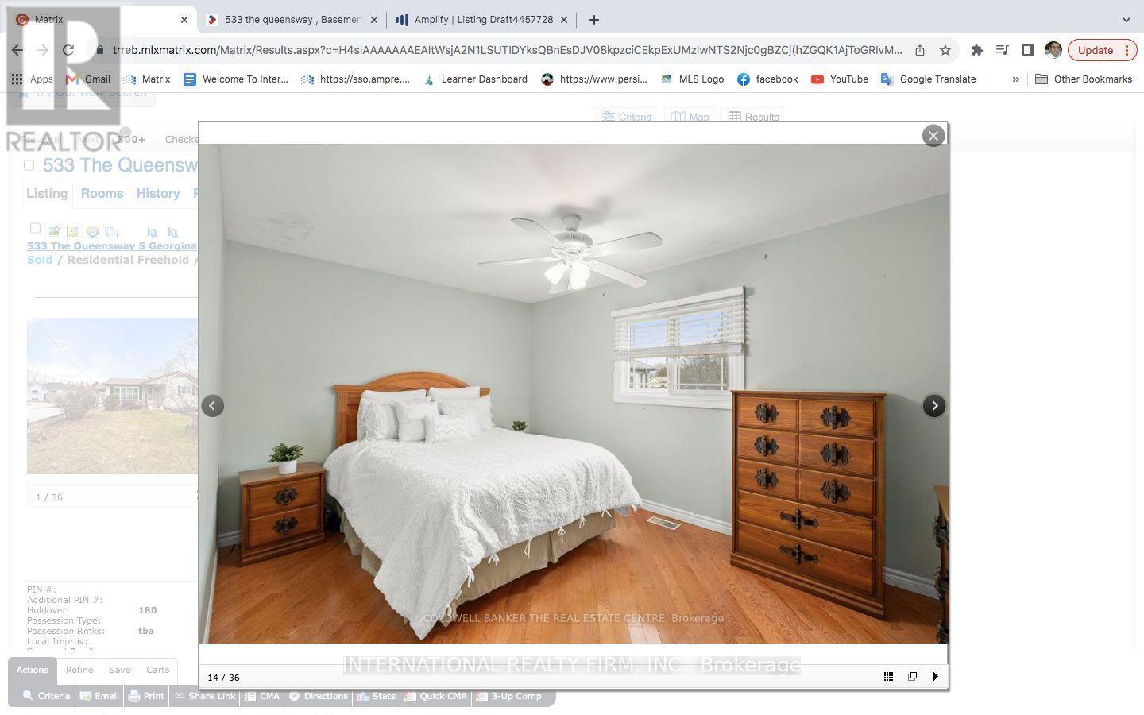The height and width of the screenshot is (715, 1144).
Task: Switch to the Matrix browser tab
Action: coord(99,20)
